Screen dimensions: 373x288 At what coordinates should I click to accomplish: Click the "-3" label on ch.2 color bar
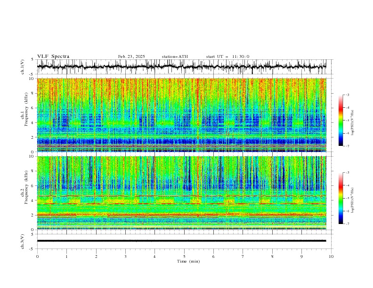tap(347, 173)
